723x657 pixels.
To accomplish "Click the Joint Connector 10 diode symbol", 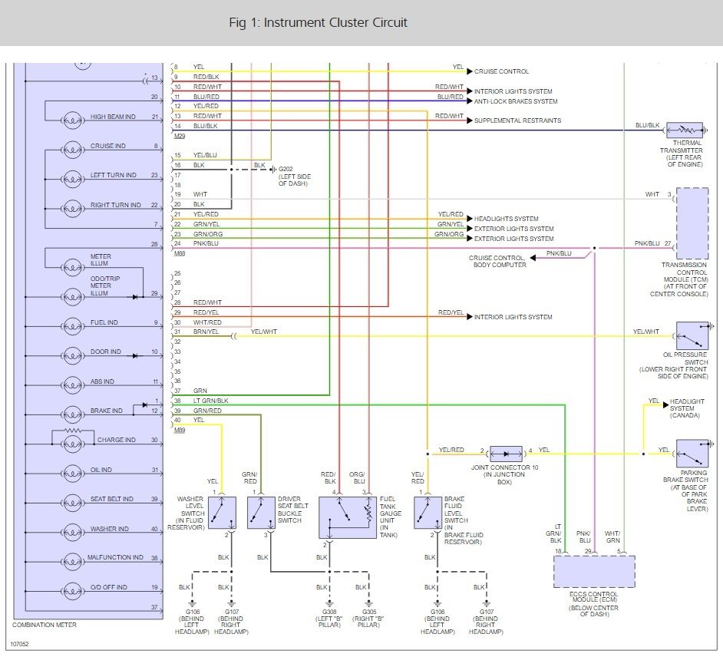I will [507, 454].
